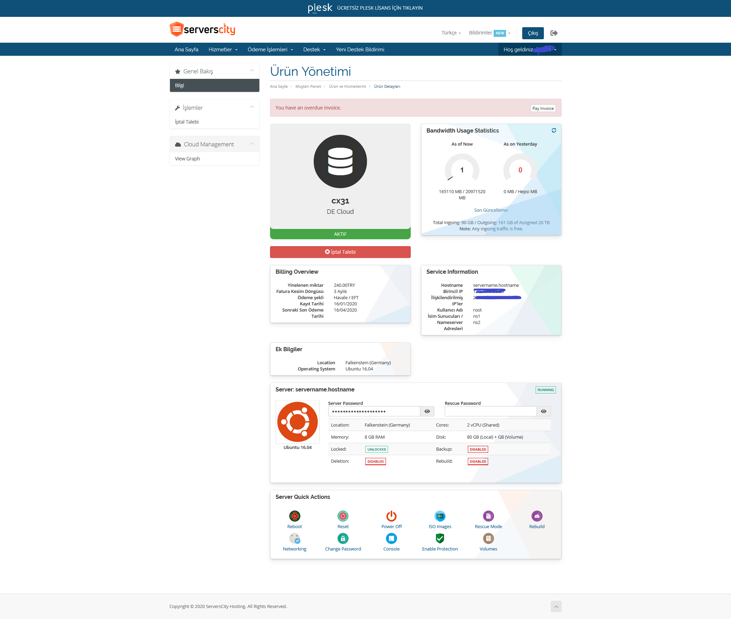Launch the Console icon
This screenshot has width=731, height=619.
(391, 538)
